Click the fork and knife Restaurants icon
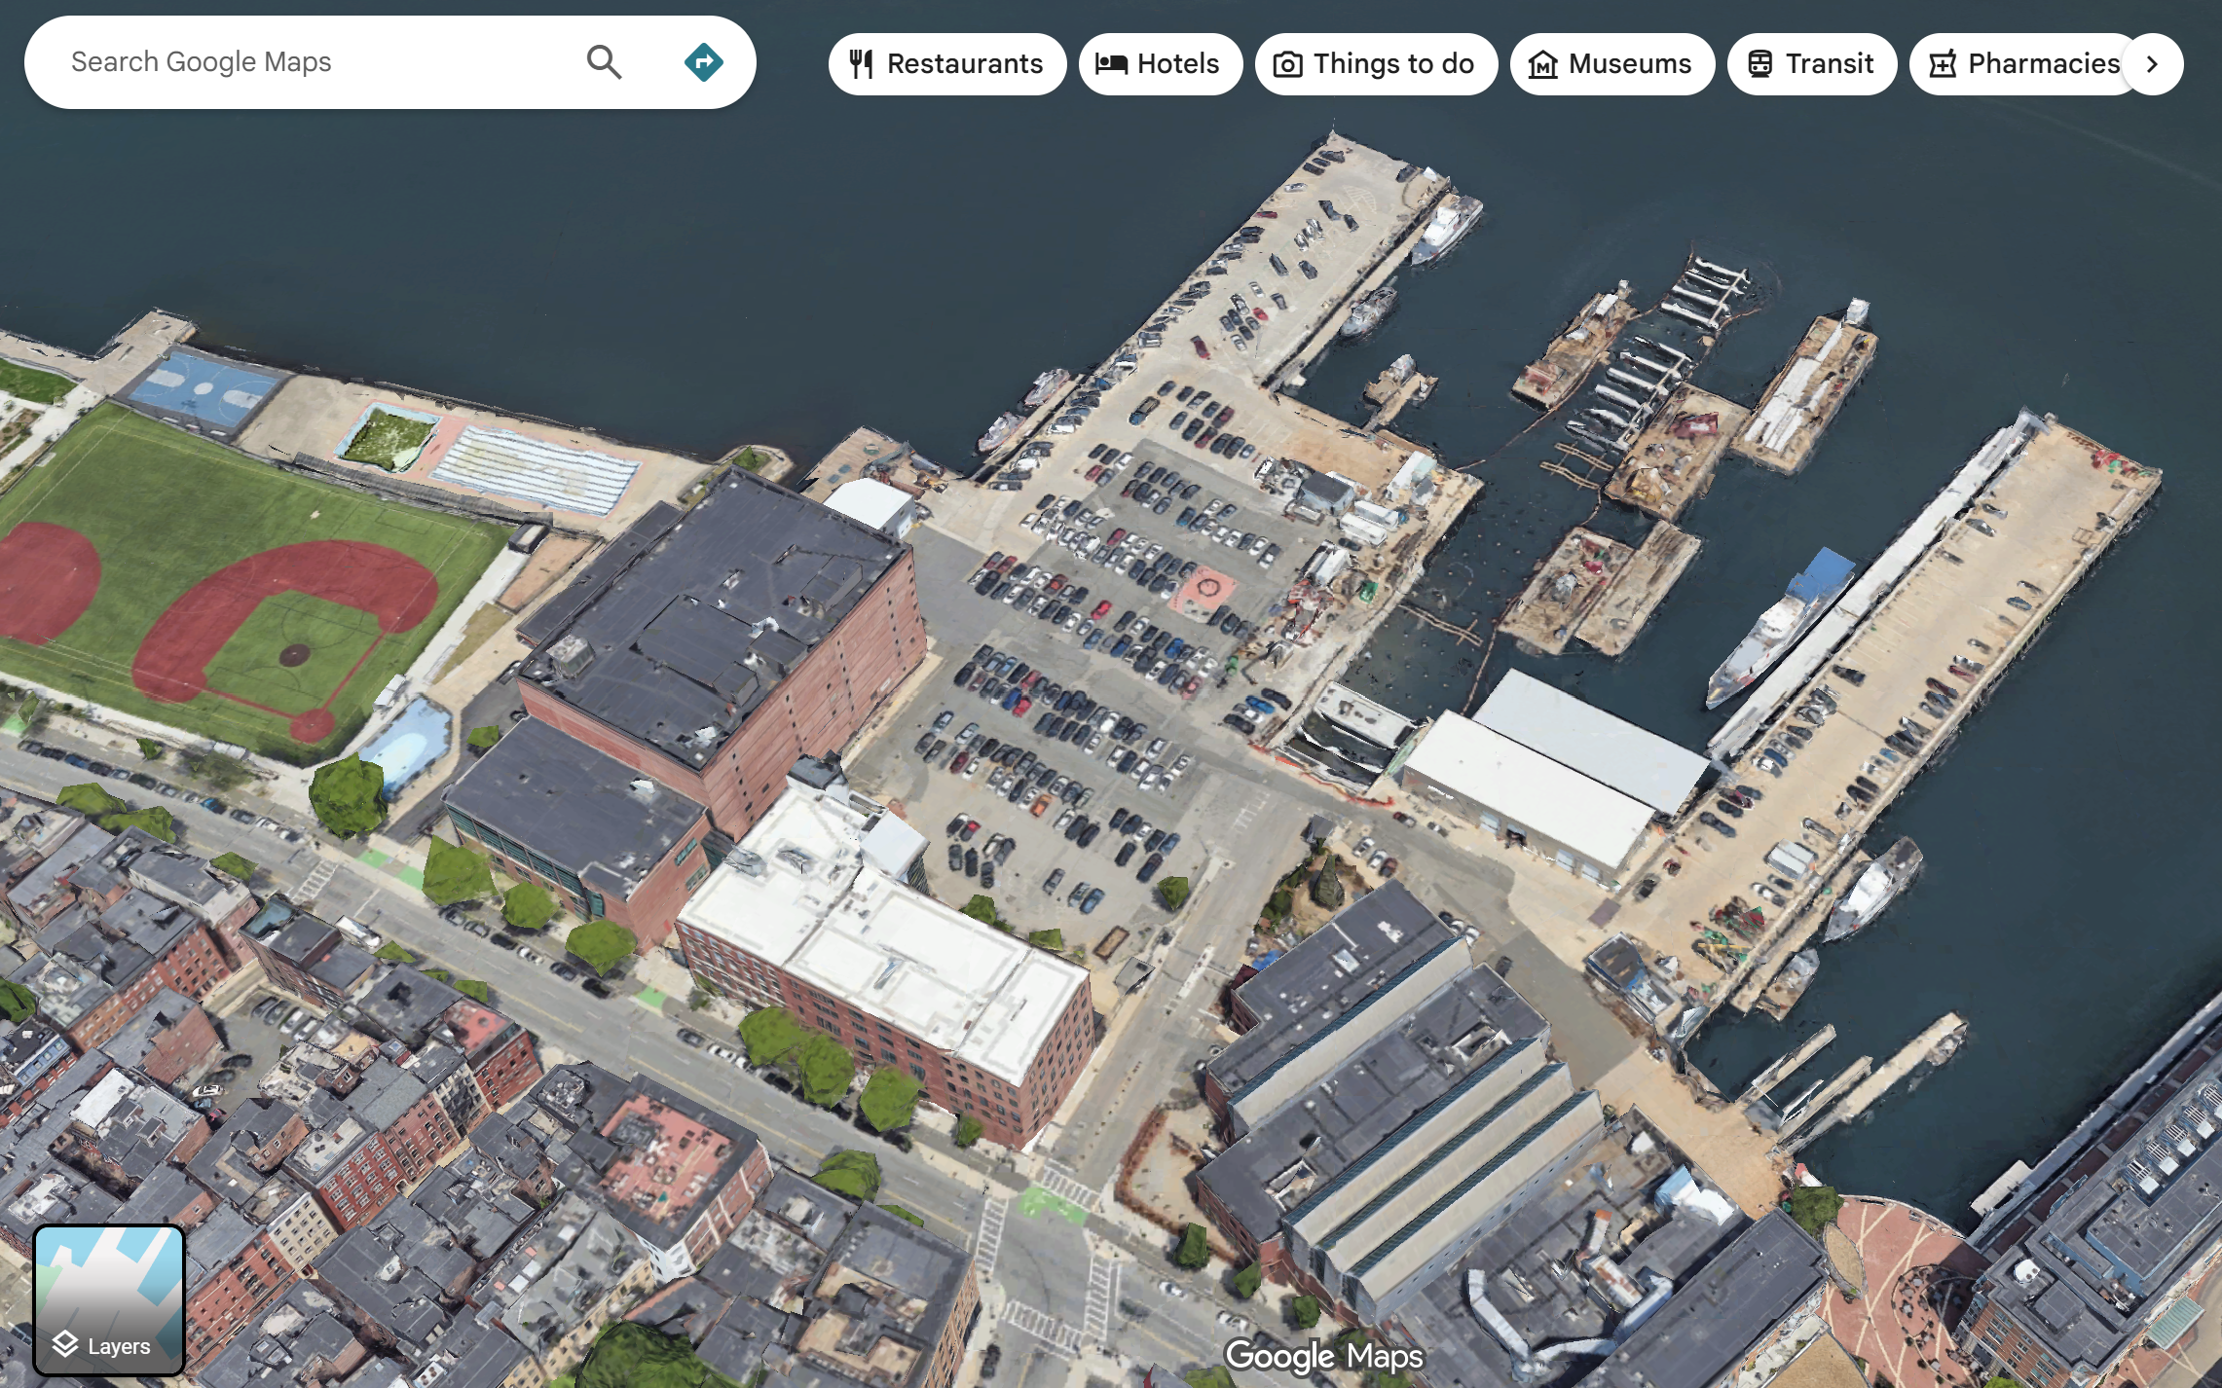This screenshot has height=1388, width=2222. [x=861, y=64]
